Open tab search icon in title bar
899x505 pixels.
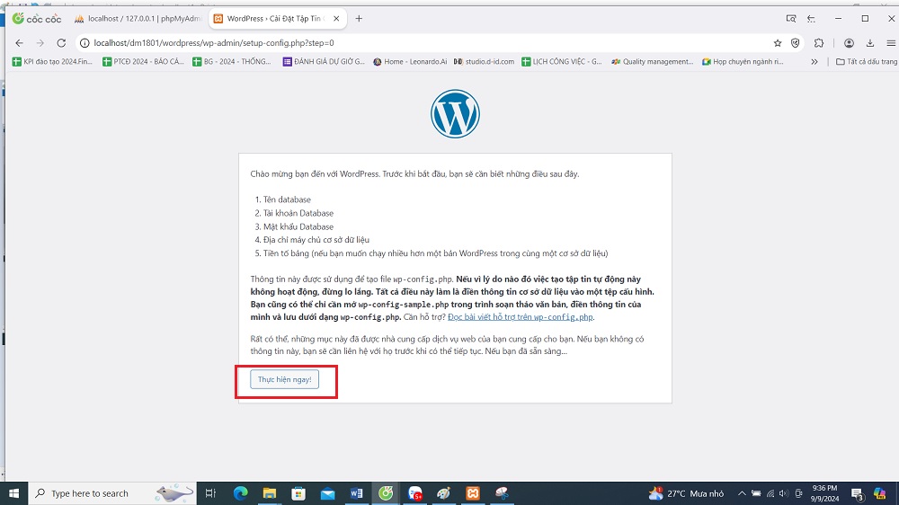tap(791, 18)
